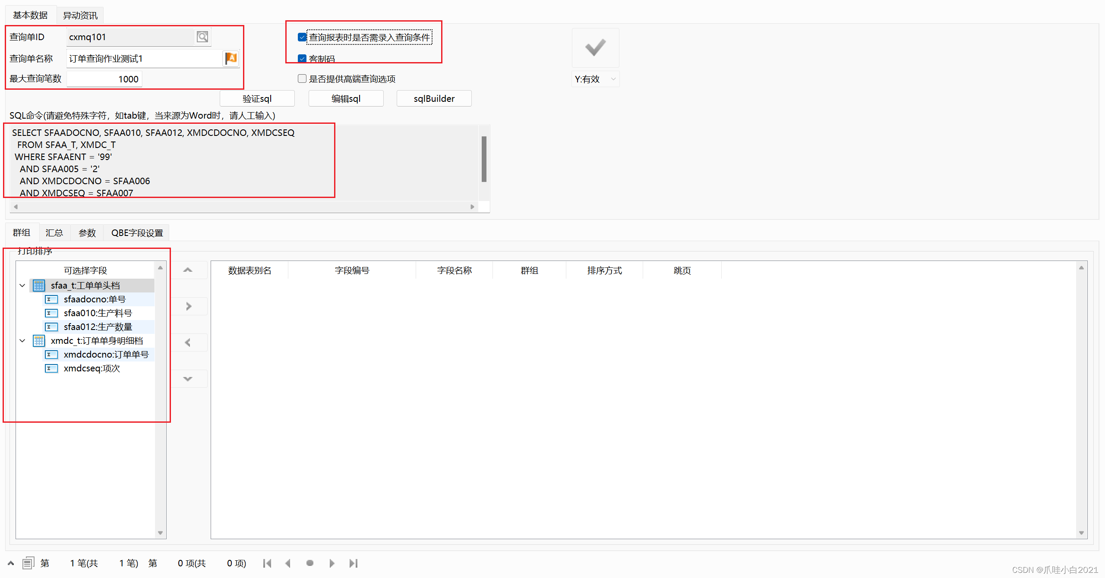1105x578 pixels.
Task: Select the sfaa_t:工单单头档 table row
Action: [x=92, y=286]
